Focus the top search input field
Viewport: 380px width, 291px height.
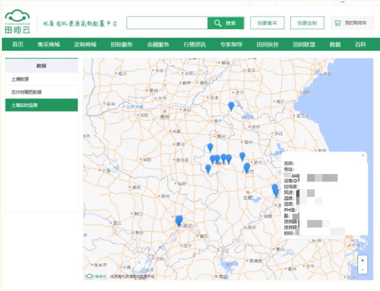(x=167, y=23)
